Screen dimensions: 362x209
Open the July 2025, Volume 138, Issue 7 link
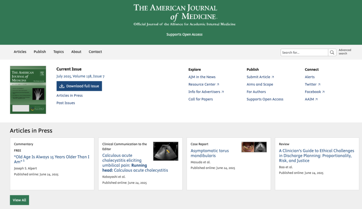[80, 76]
